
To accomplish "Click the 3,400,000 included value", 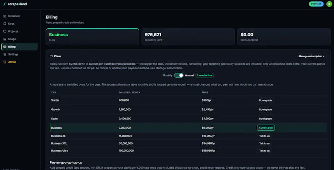I will (125, 119).
